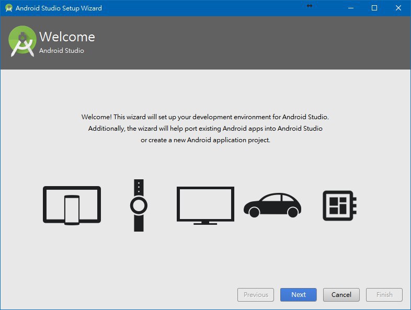Click the phone and tablet device icon

(72, 205)
